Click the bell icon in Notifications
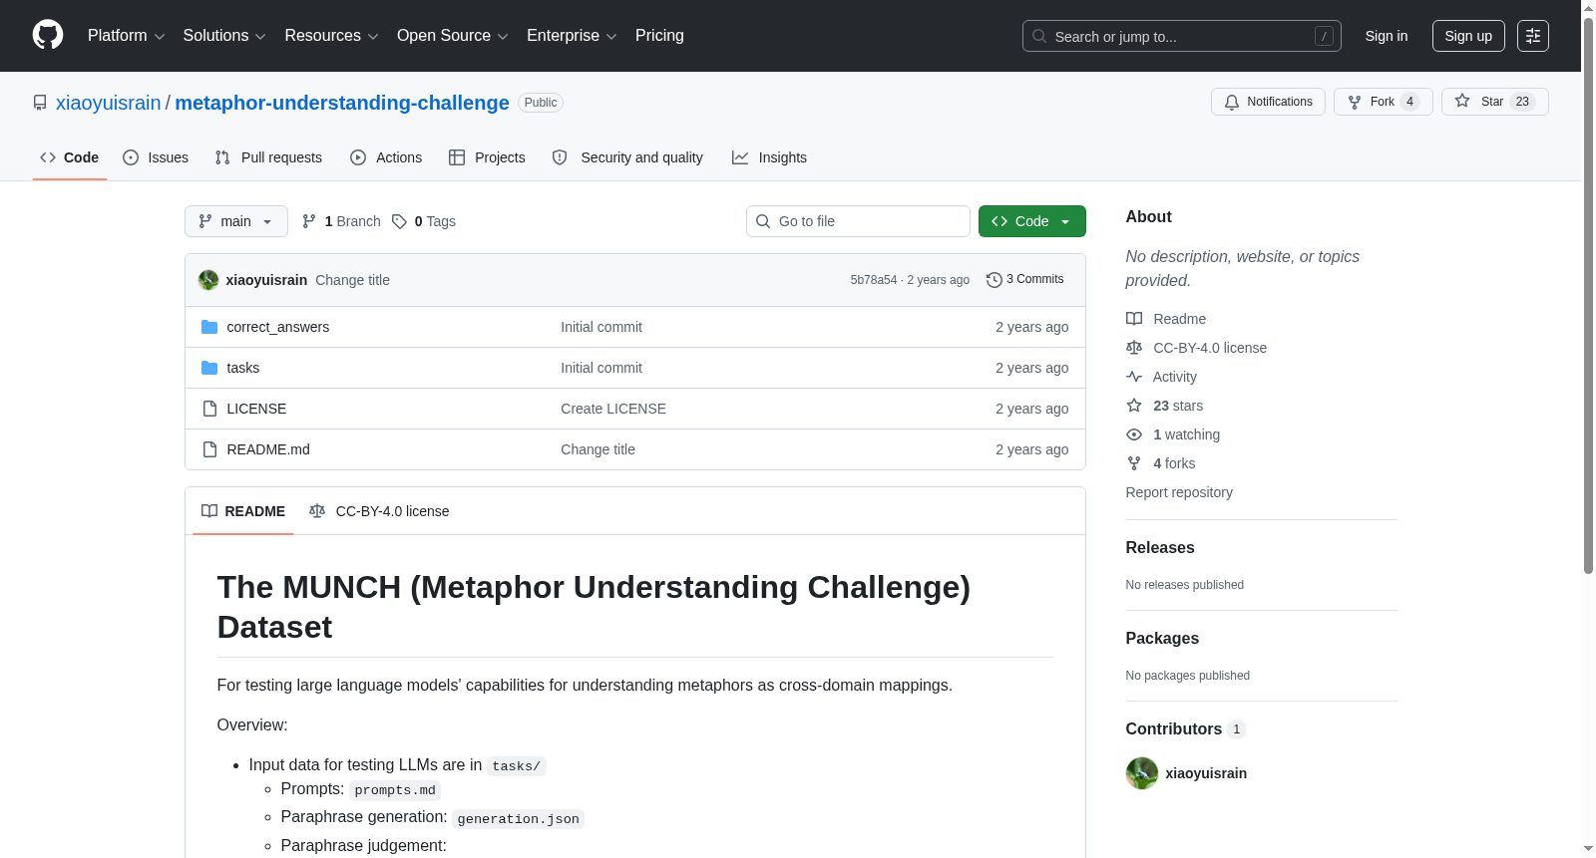1596x858 pixels. tap(1232, 102)
